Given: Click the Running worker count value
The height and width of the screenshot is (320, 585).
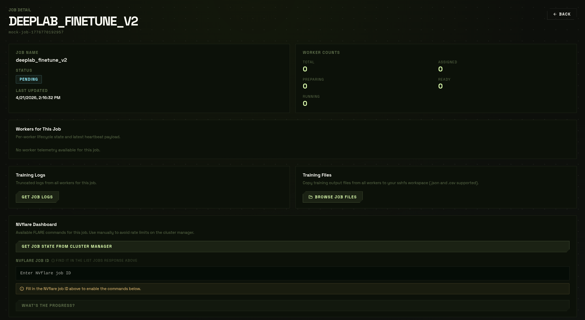Looking at the screenshot, I should click(x=305, y=104).
